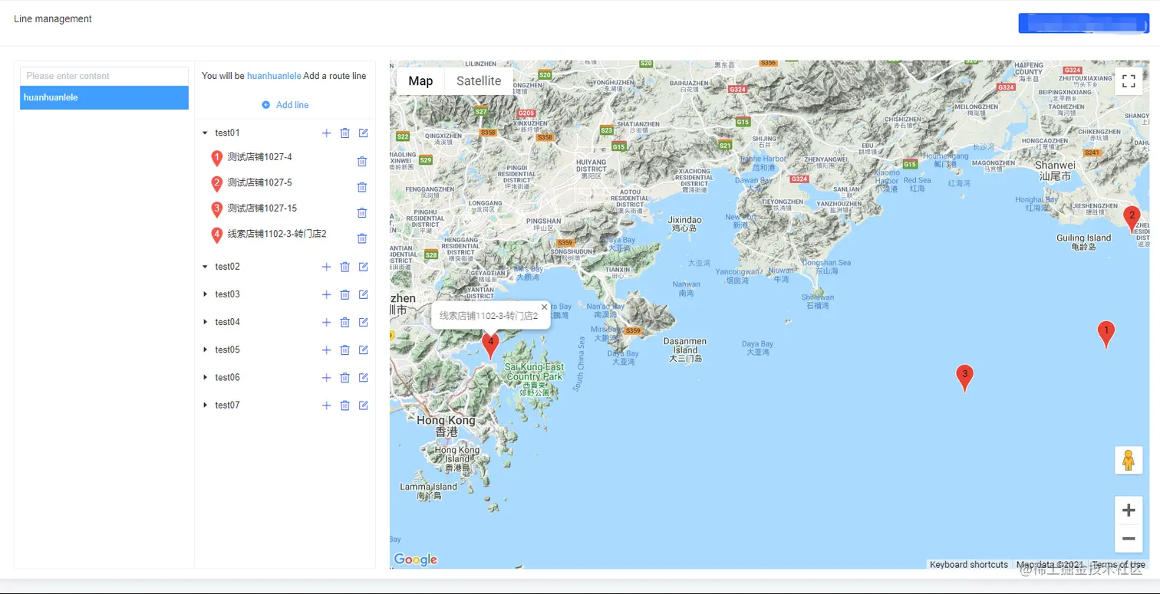Viewport: 1160px width, 594px height.
Task: Delete the test05 line via trash icon
Action: click(x=344, y=350)
